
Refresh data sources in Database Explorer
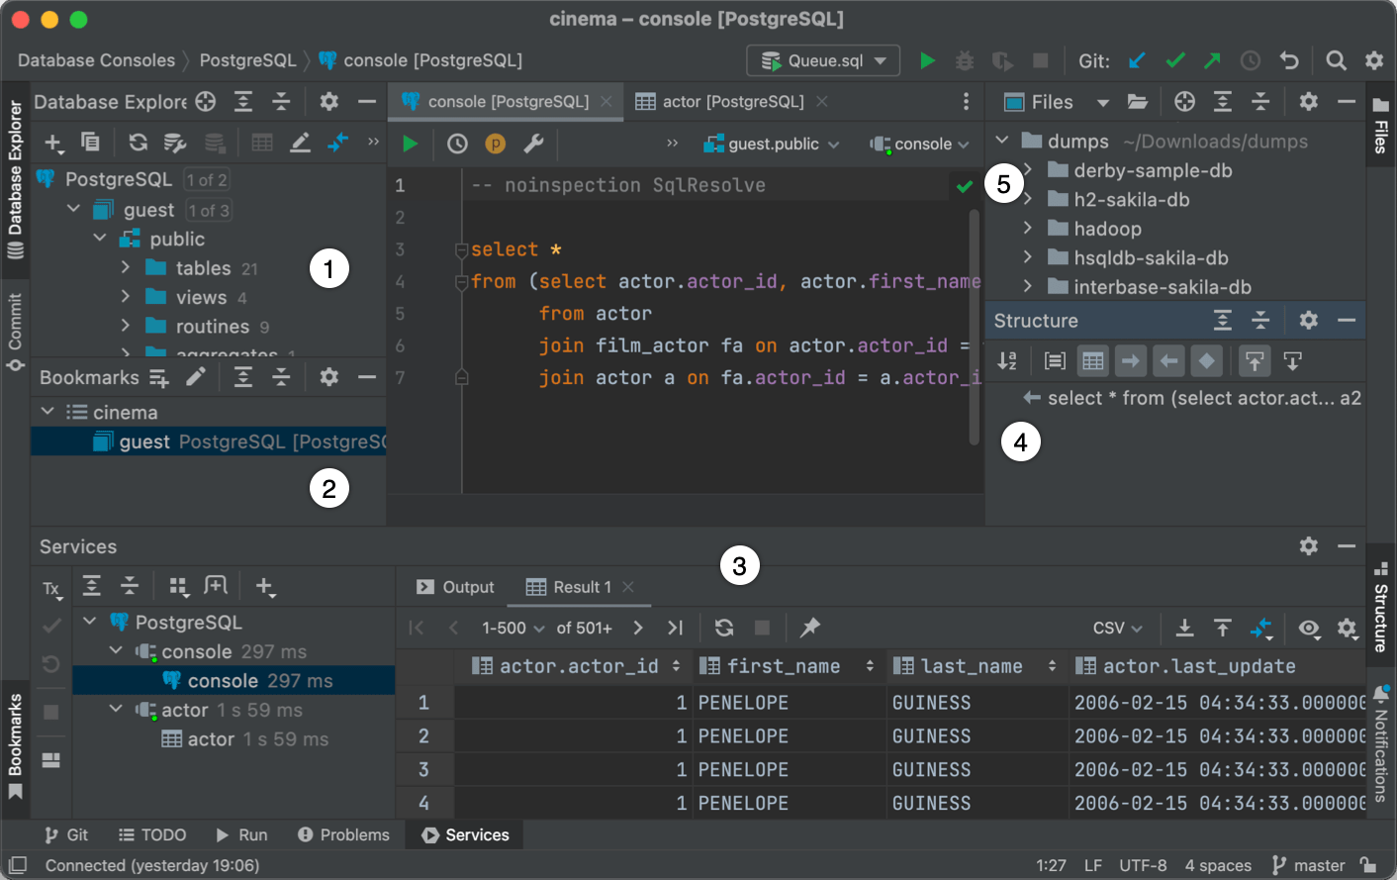[x=139, y=142]
